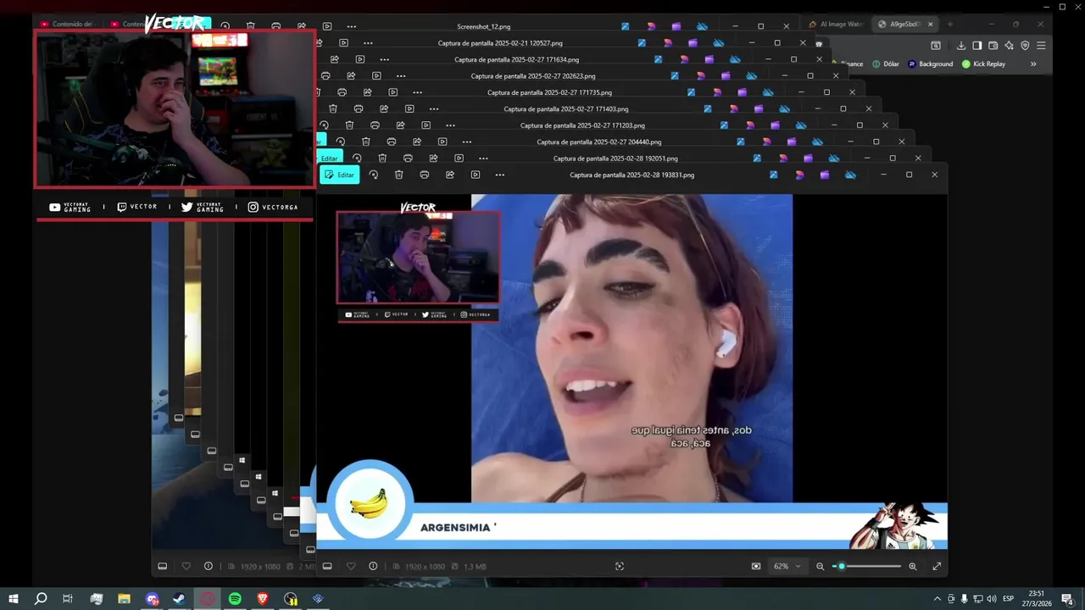Rotate the image in 193831.png window

pyautogui.click(x=373, y=175)
